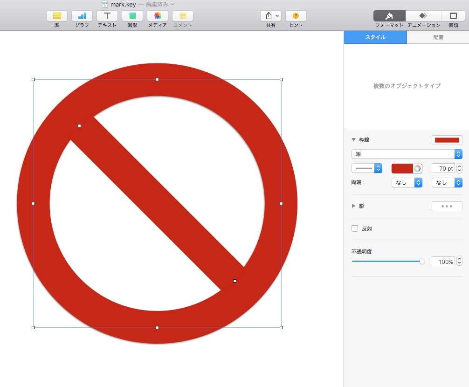Viewport: 469px width, 387px height.
Task: Expand the 影 shadow section
Action: tap(353, 206)
